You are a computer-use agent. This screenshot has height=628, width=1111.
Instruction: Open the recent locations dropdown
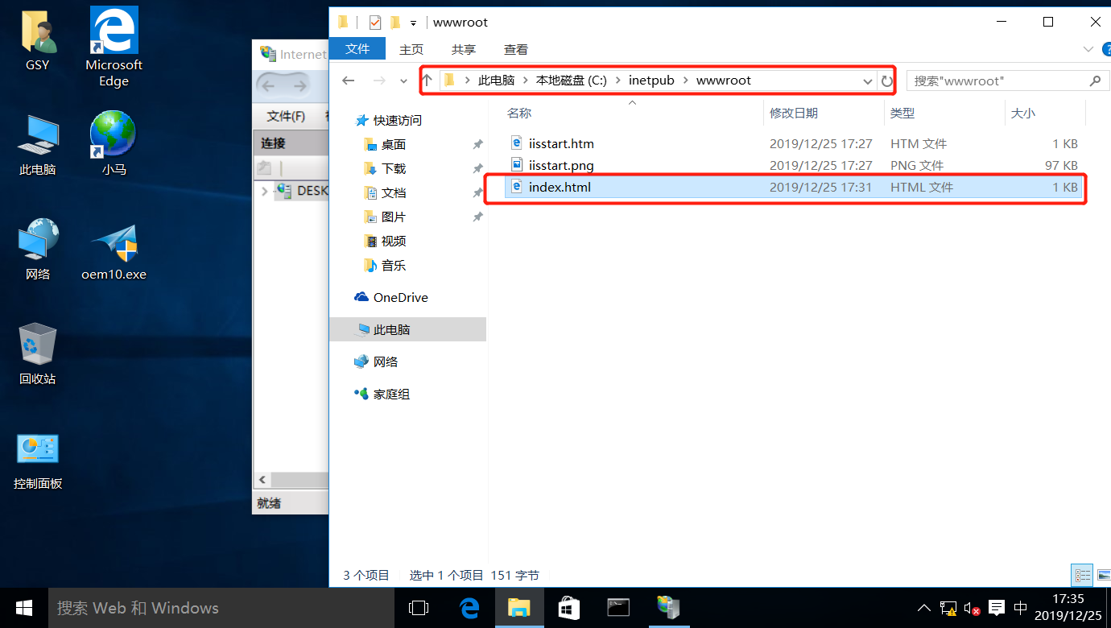(x=404, y=81)
